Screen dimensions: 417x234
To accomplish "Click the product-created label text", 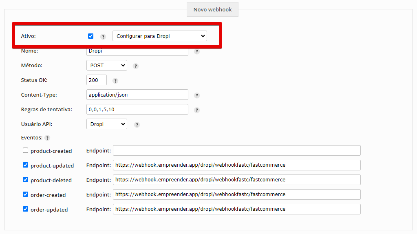I will click(x=51, y=151).
